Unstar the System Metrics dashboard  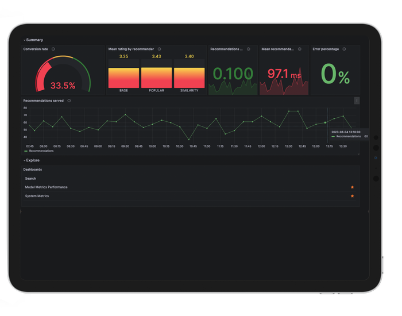pos(352,196)
